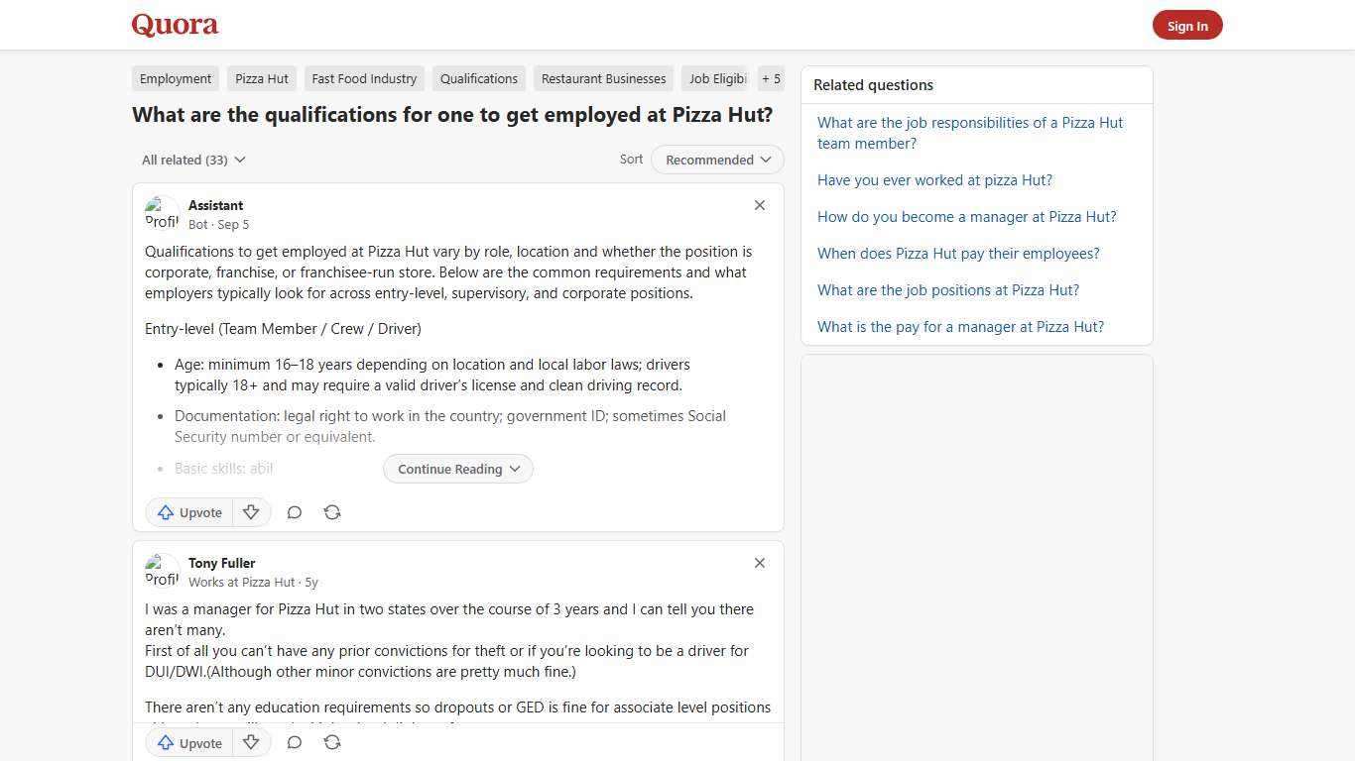Click the Quora logo
1355x761 pixels.
point(174,25)
